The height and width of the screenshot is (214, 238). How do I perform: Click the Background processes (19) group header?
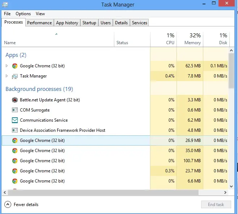click(x=39, y=89)
